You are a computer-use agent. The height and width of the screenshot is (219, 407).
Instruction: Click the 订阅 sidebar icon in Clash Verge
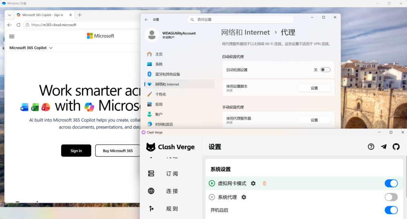[x=151, y=173]
